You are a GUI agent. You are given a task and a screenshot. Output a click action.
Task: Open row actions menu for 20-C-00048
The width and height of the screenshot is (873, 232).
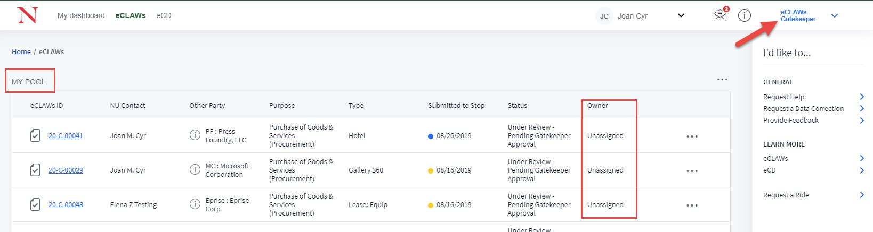tap(692, 205)
